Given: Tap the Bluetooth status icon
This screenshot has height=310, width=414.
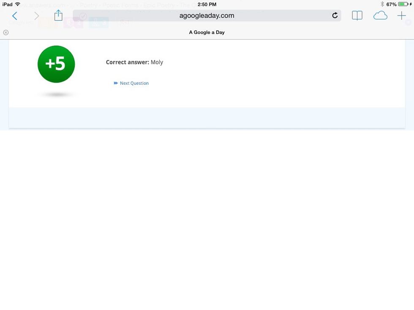Looking at the screenshot, I should coord(382,4).
